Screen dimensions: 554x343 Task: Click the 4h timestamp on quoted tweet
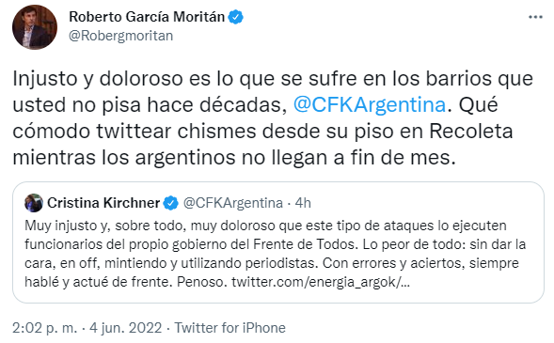[x=303, y=203]
